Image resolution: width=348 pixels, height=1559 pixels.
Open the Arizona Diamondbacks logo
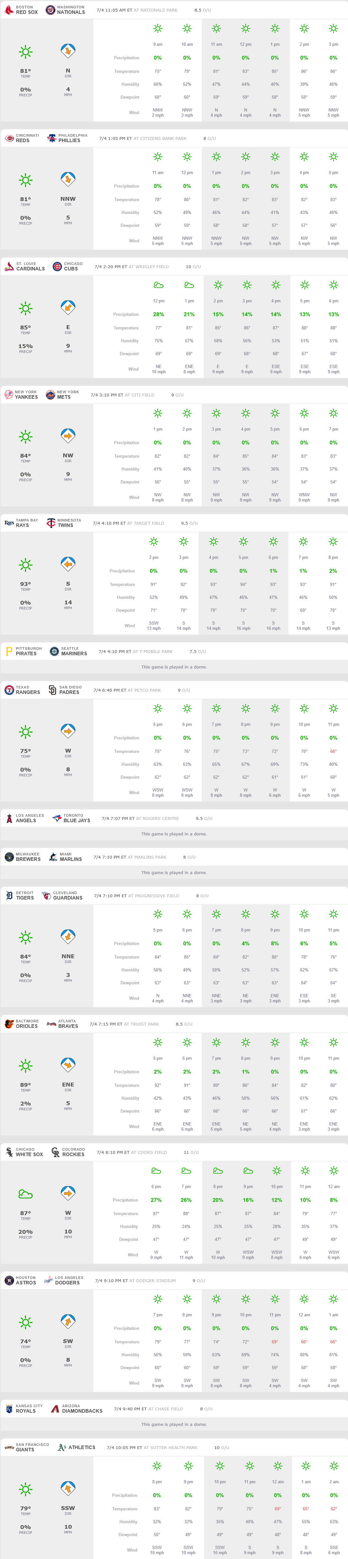coord(55,1409)
